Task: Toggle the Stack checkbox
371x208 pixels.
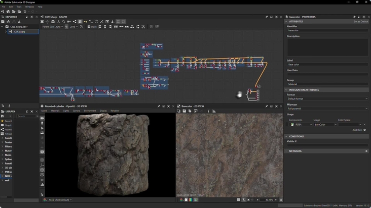Action: (89, 27)
